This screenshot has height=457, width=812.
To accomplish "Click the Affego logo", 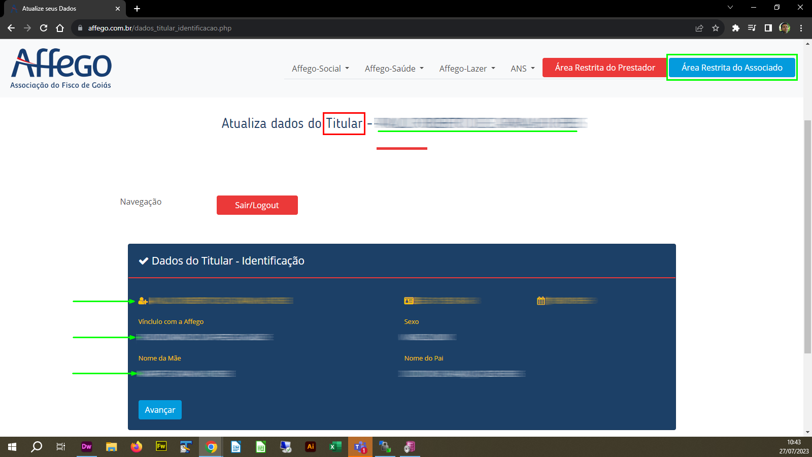I will point(61,69).
